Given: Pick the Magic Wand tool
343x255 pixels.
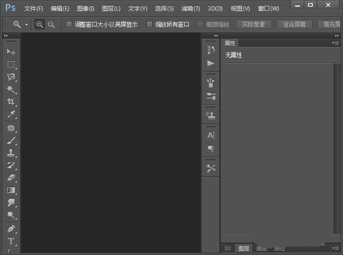Looking at the screenshot, I should [11, 89].
